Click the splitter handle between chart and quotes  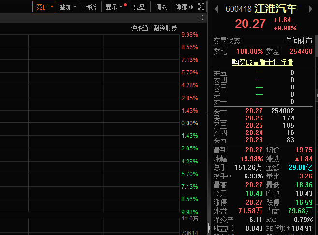[x=209, y=114]
